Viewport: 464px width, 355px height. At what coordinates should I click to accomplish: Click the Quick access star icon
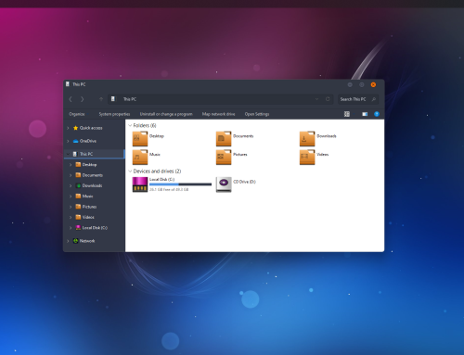[75, 128]
